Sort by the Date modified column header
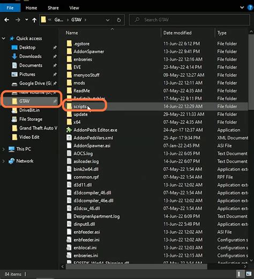 [x=177, y=33]
